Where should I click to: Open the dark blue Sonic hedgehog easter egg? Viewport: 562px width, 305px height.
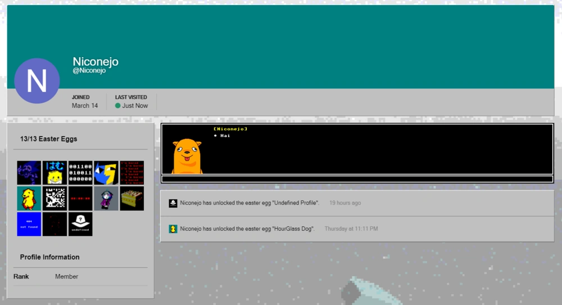coord(29,173)
